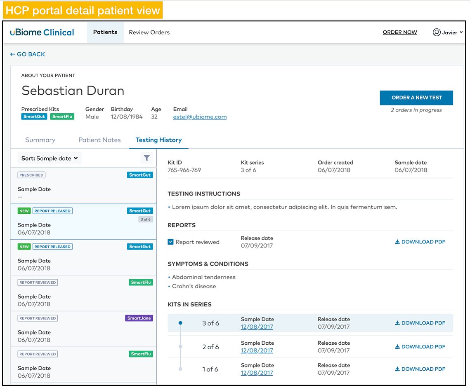Go back using the GO BACK link

pyautogui.click(x=28, y=54)
